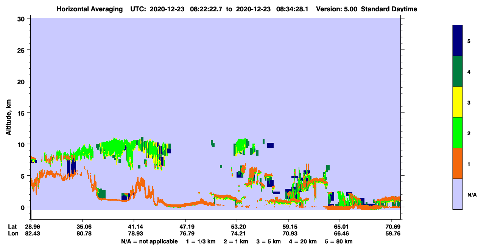Click the altitude tick label 10
Viewport: 492px width, 252px height.
(22, 144)
